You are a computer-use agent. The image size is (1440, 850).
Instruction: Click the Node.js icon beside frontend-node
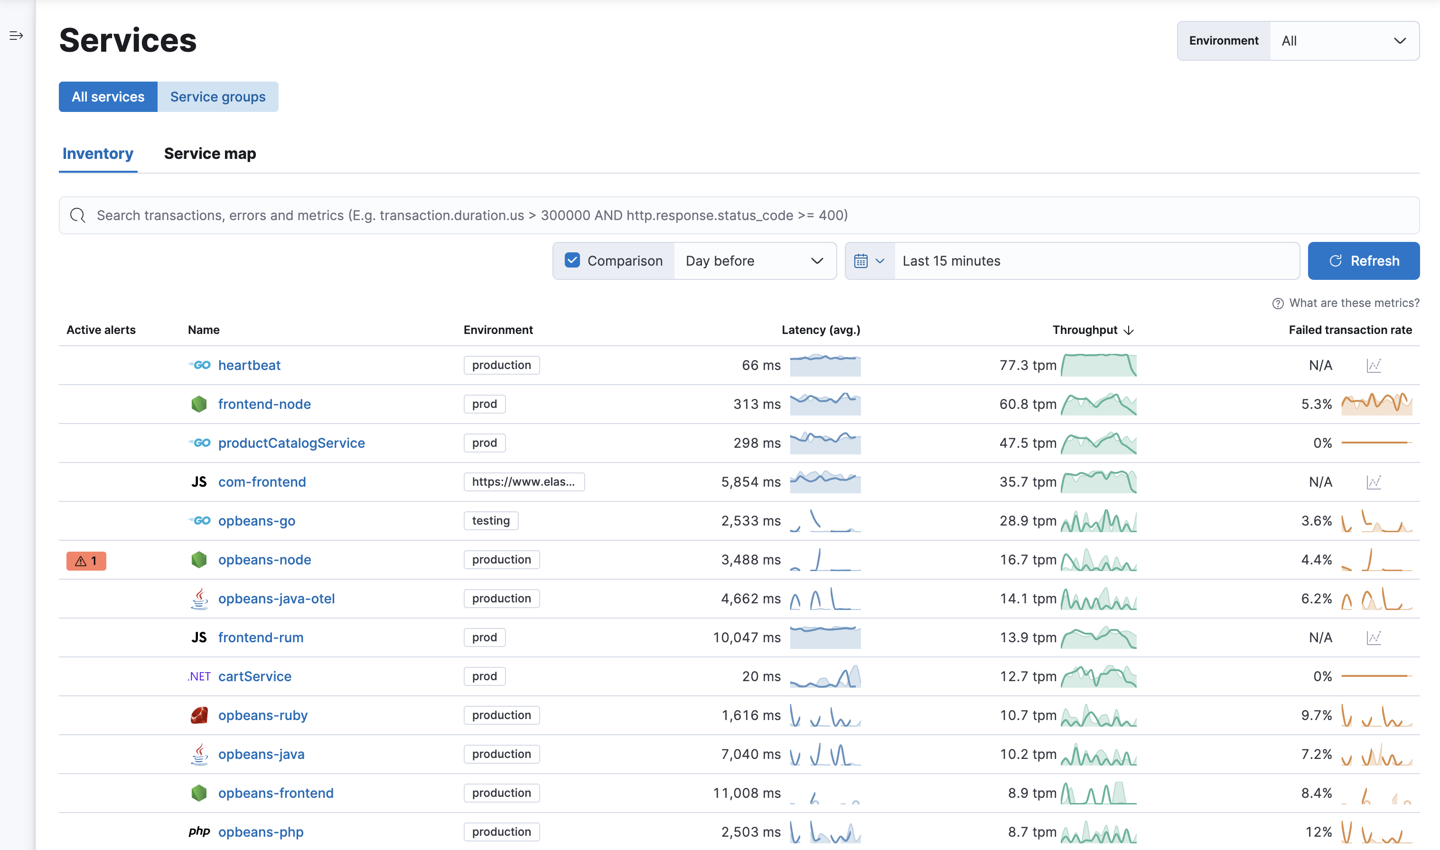[199, 404]
